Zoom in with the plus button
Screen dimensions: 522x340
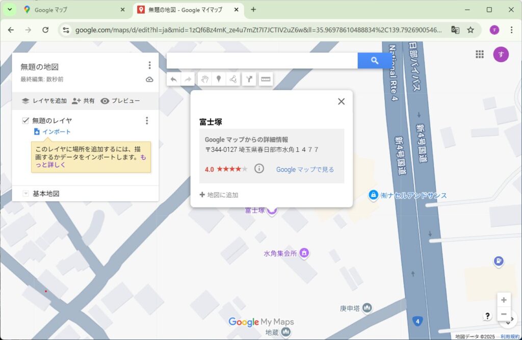pyautogui.click(x=504, y=300)
